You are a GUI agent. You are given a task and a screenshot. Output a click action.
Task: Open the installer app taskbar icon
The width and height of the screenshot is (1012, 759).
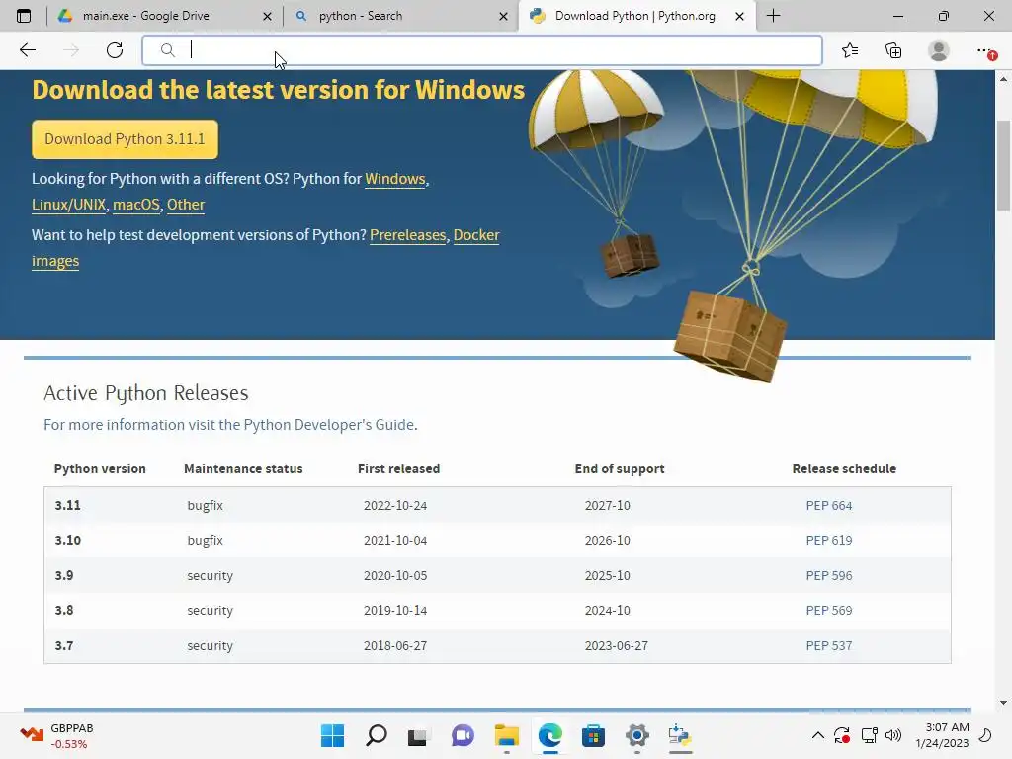click(680, 735)
